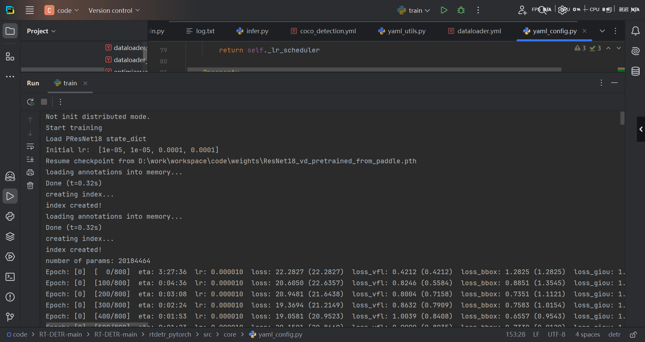Toggle scroll to end of console
This screenshot has width=645, height=342.
pos(30,159)
